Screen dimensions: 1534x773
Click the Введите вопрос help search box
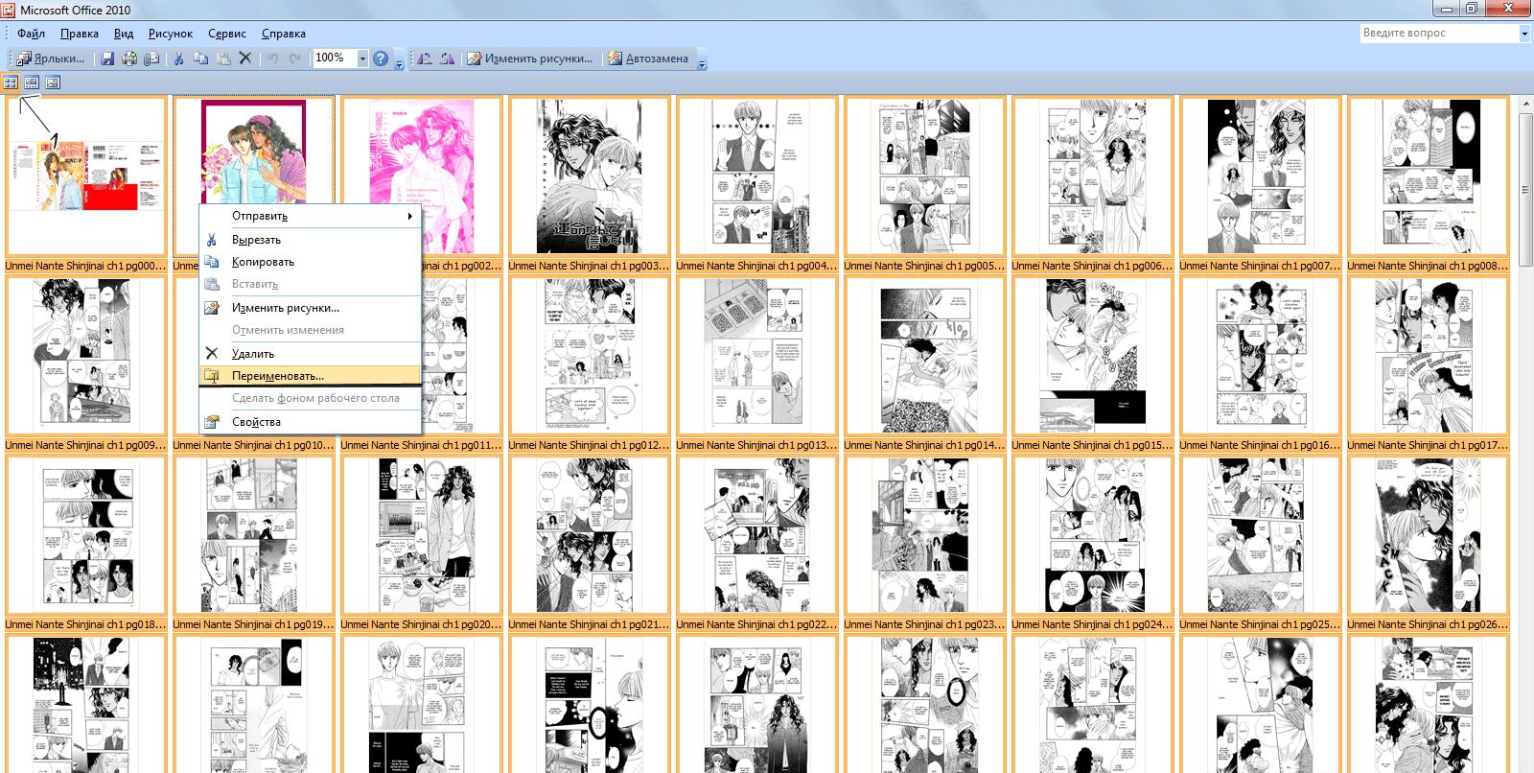pos(1439,34)
